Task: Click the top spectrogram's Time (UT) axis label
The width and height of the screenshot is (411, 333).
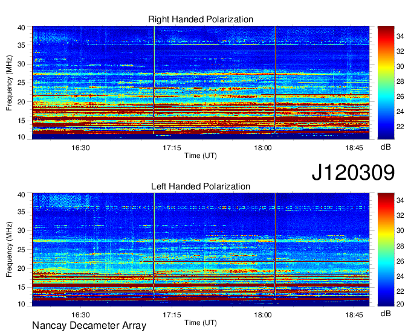Action: [201, 156]
